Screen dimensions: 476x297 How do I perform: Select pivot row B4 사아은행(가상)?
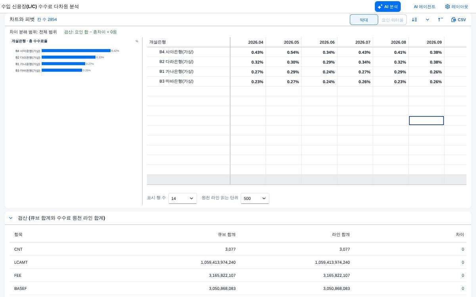point(307,52)
